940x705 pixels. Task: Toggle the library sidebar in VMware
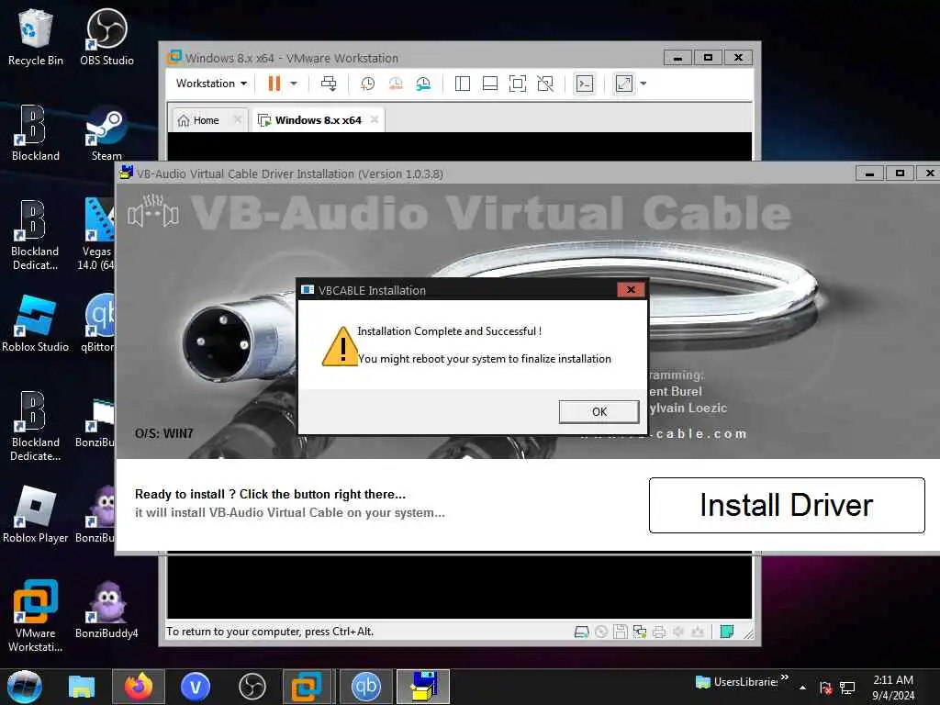click(463, 84)
